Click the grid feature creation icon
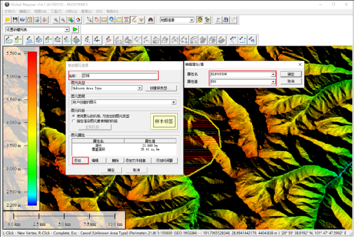Image resolution: width=354 pixels, height=237 pixels. (77, 40)
